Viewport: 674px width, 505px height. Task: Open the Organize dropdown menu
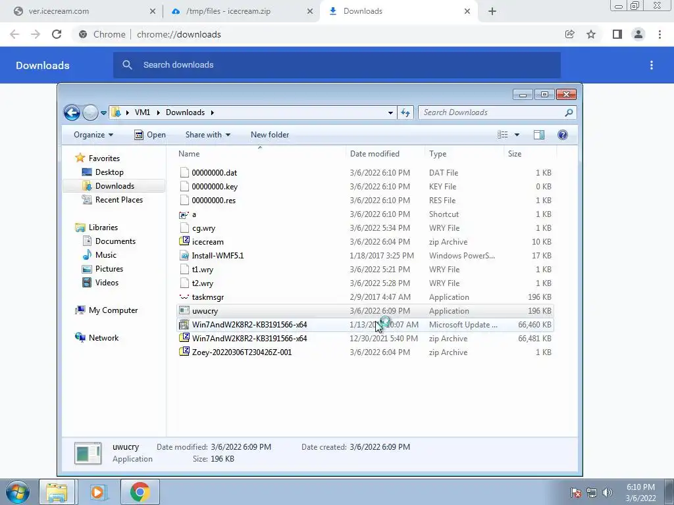click(x=93, y=135)
